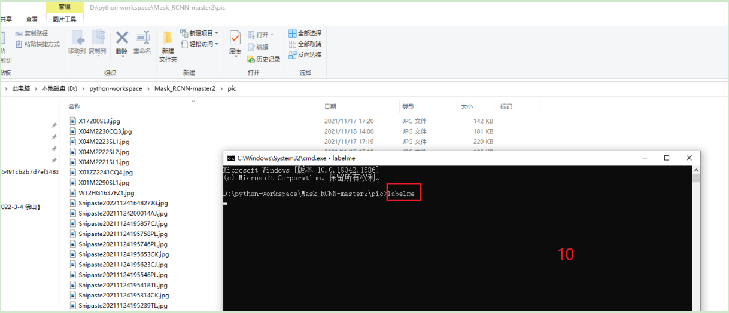Click the file icon of X17200SL3.jpg
729x313 pixels.
(x=73, y=121)
